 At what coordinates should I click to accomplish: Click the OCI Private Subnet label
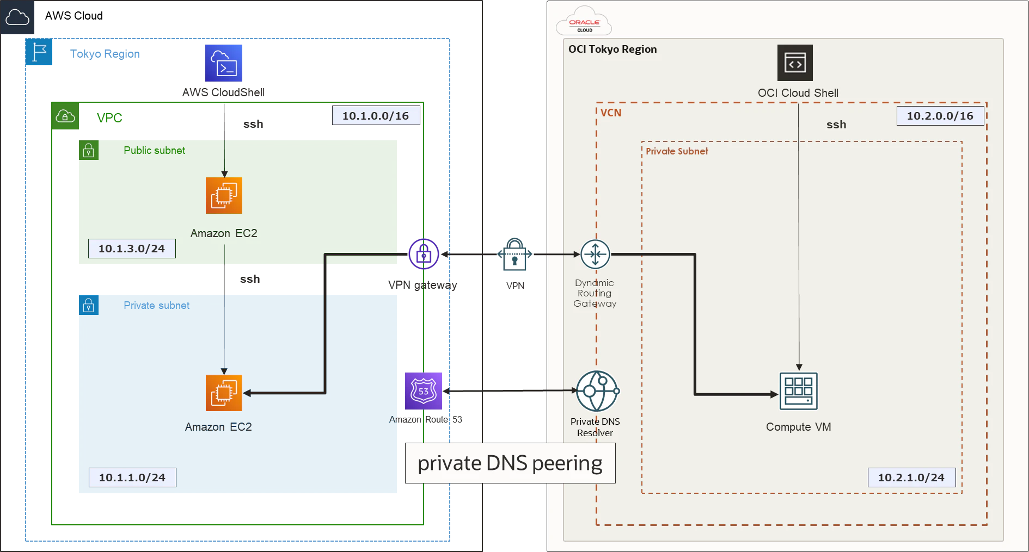pyautogui.click(x=677, y=151)
